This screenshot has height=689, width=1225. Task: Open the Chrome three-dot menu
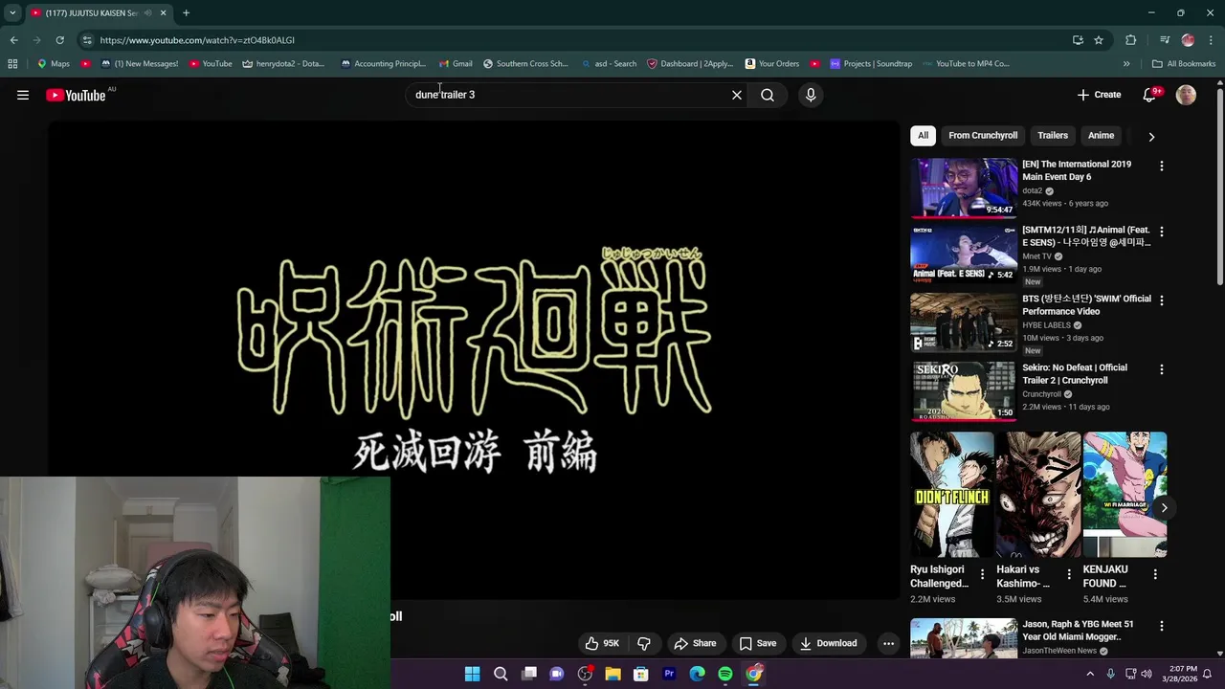click(x=1212, y=40)
